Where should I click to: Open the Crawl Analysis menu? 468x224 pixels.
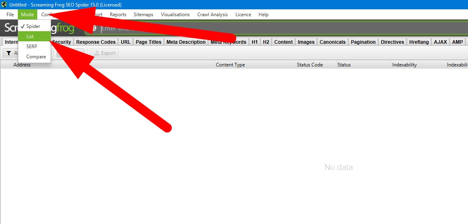[212, 14]
